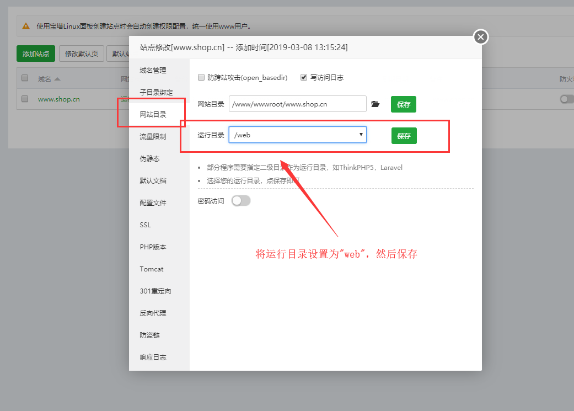Click the green 添加站点 button
574x411 pixels.
(x=36, y=54)
